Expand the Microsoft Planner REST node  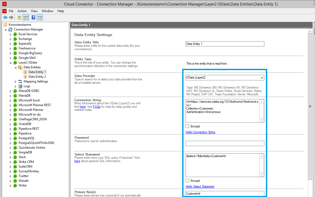(10, 105)
